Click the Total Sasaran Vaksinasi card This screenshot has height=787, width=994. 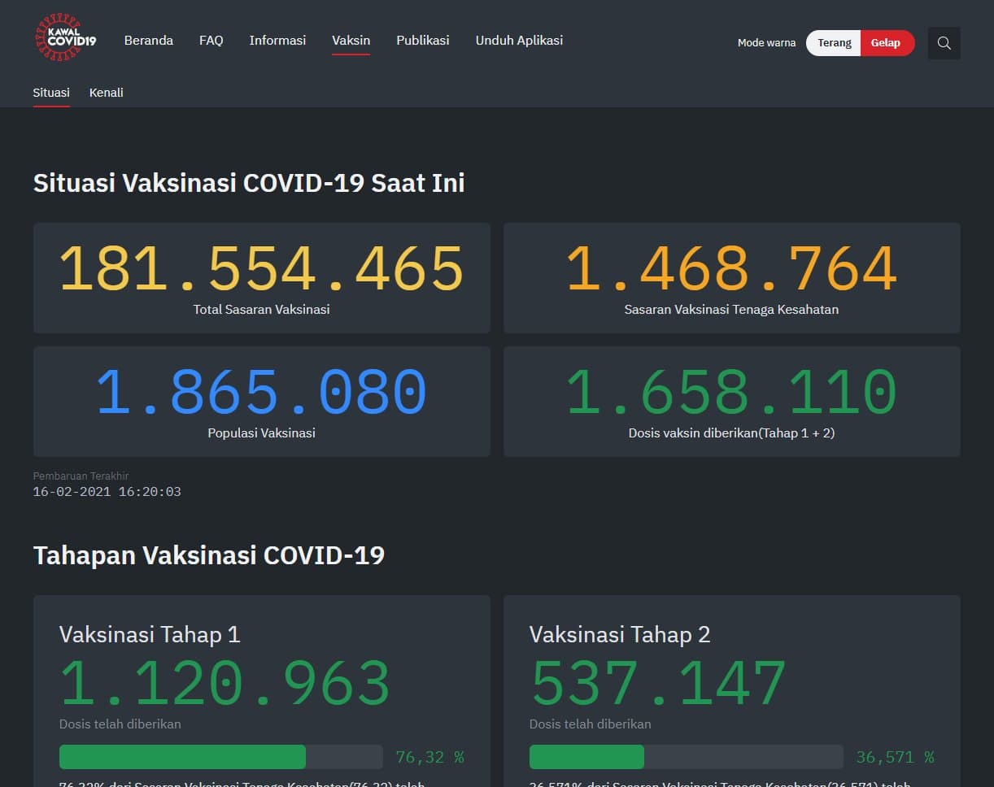point(261,278)
